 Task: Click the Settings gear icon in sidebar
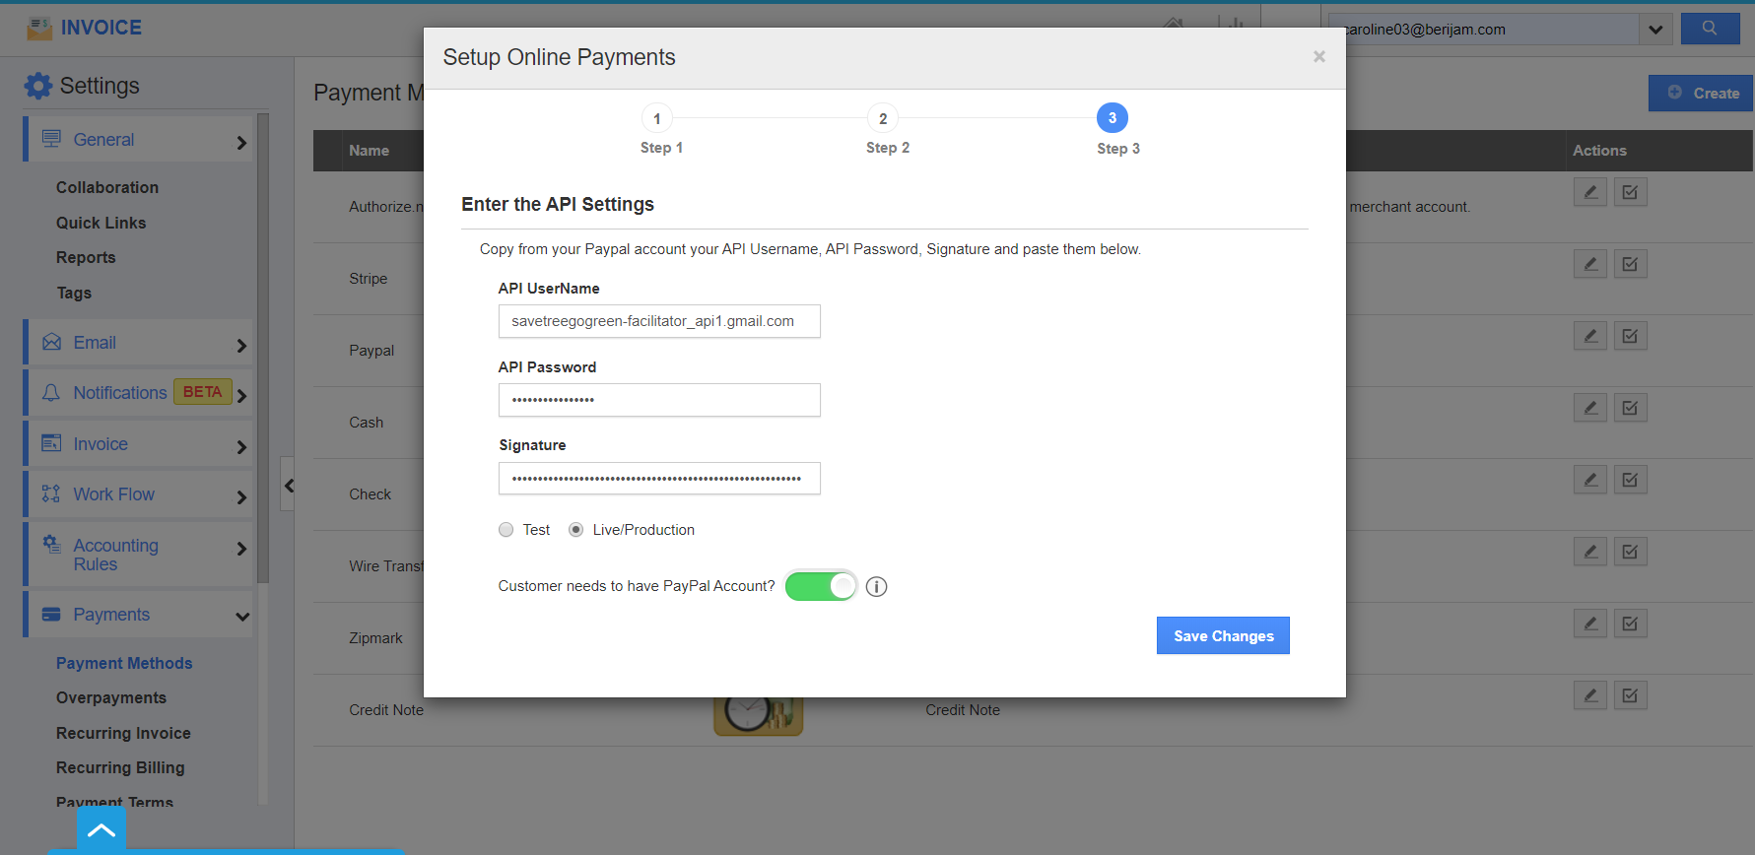[x=38, y=86]
